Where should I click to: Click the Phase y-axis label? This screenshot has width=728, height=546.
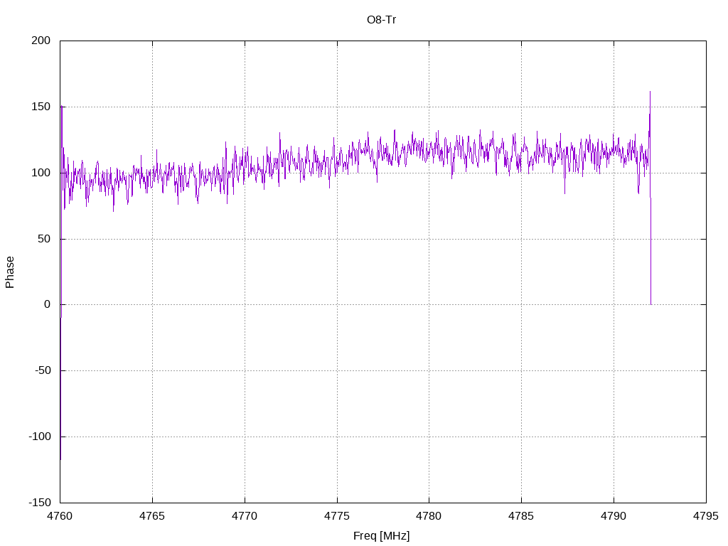coord(10,272)
